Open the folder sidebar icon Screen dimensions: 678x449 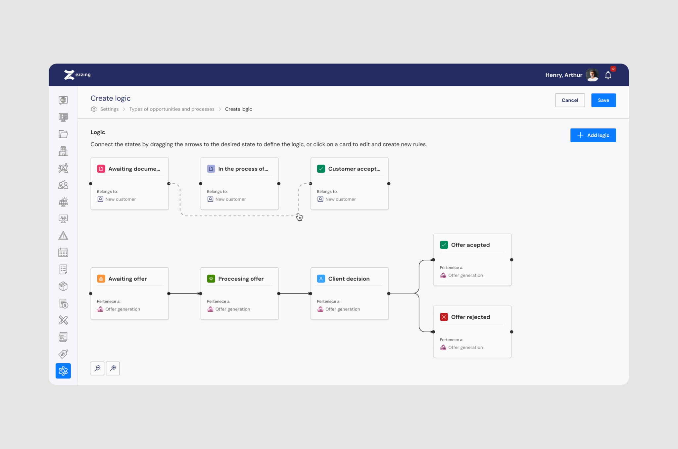[63, 134]
